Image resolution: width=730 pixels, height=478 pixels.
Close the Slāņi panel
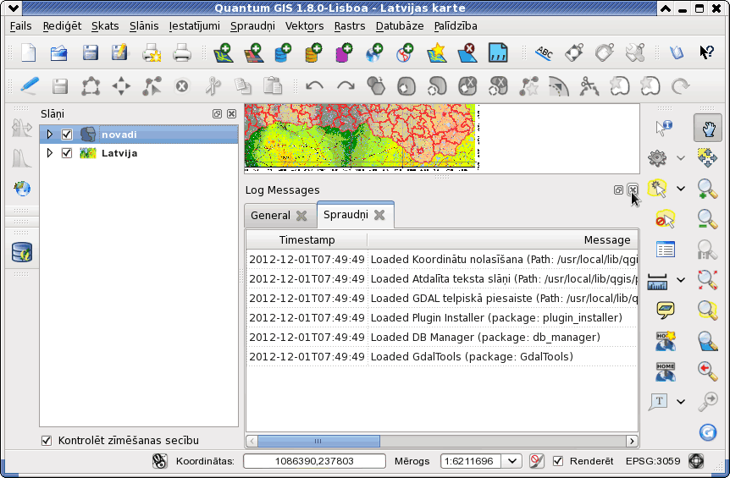pos(231,114)
